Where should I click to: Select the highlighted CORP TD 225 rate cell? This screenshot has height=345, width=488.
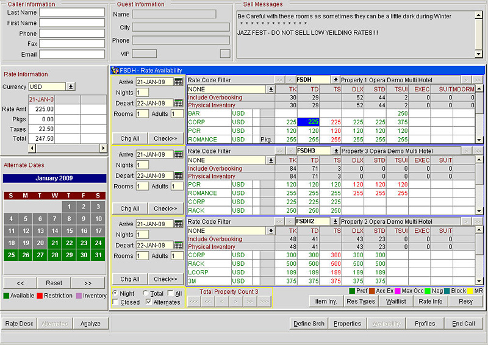pos(308,122)
